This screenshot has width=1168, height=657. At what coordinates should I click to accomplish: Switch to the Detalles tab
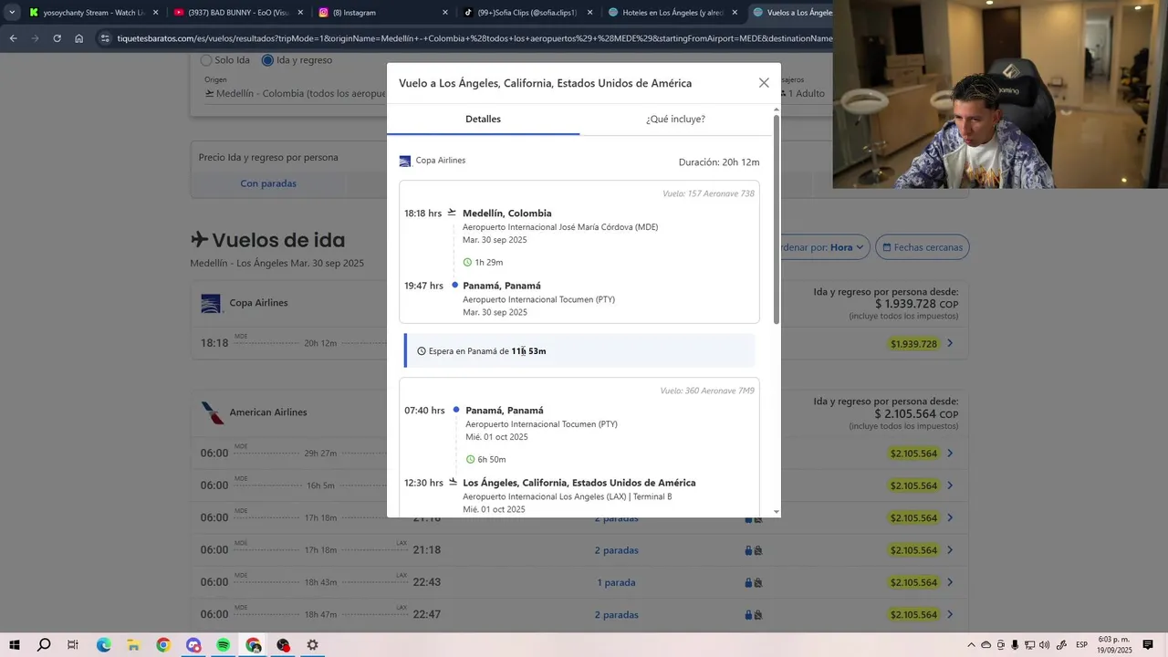click(483, 120)
